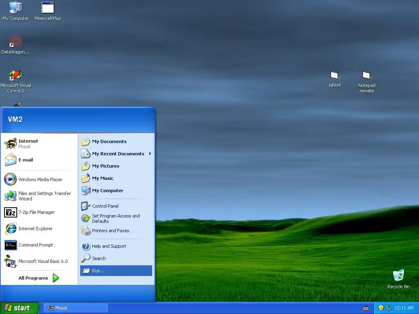Open Search from Start menu

pyautogui.click(x=116, y=258)
